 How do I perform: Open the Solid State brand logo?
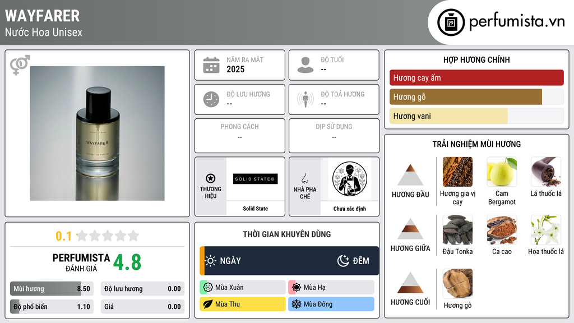pyautogui.click(x=256, y=179)
